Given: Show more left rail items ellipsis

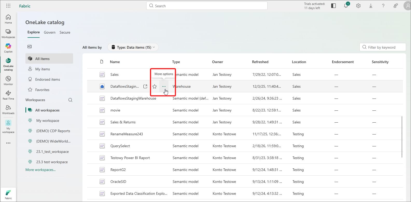Looking at the screenshot, I should coord(8,143).
